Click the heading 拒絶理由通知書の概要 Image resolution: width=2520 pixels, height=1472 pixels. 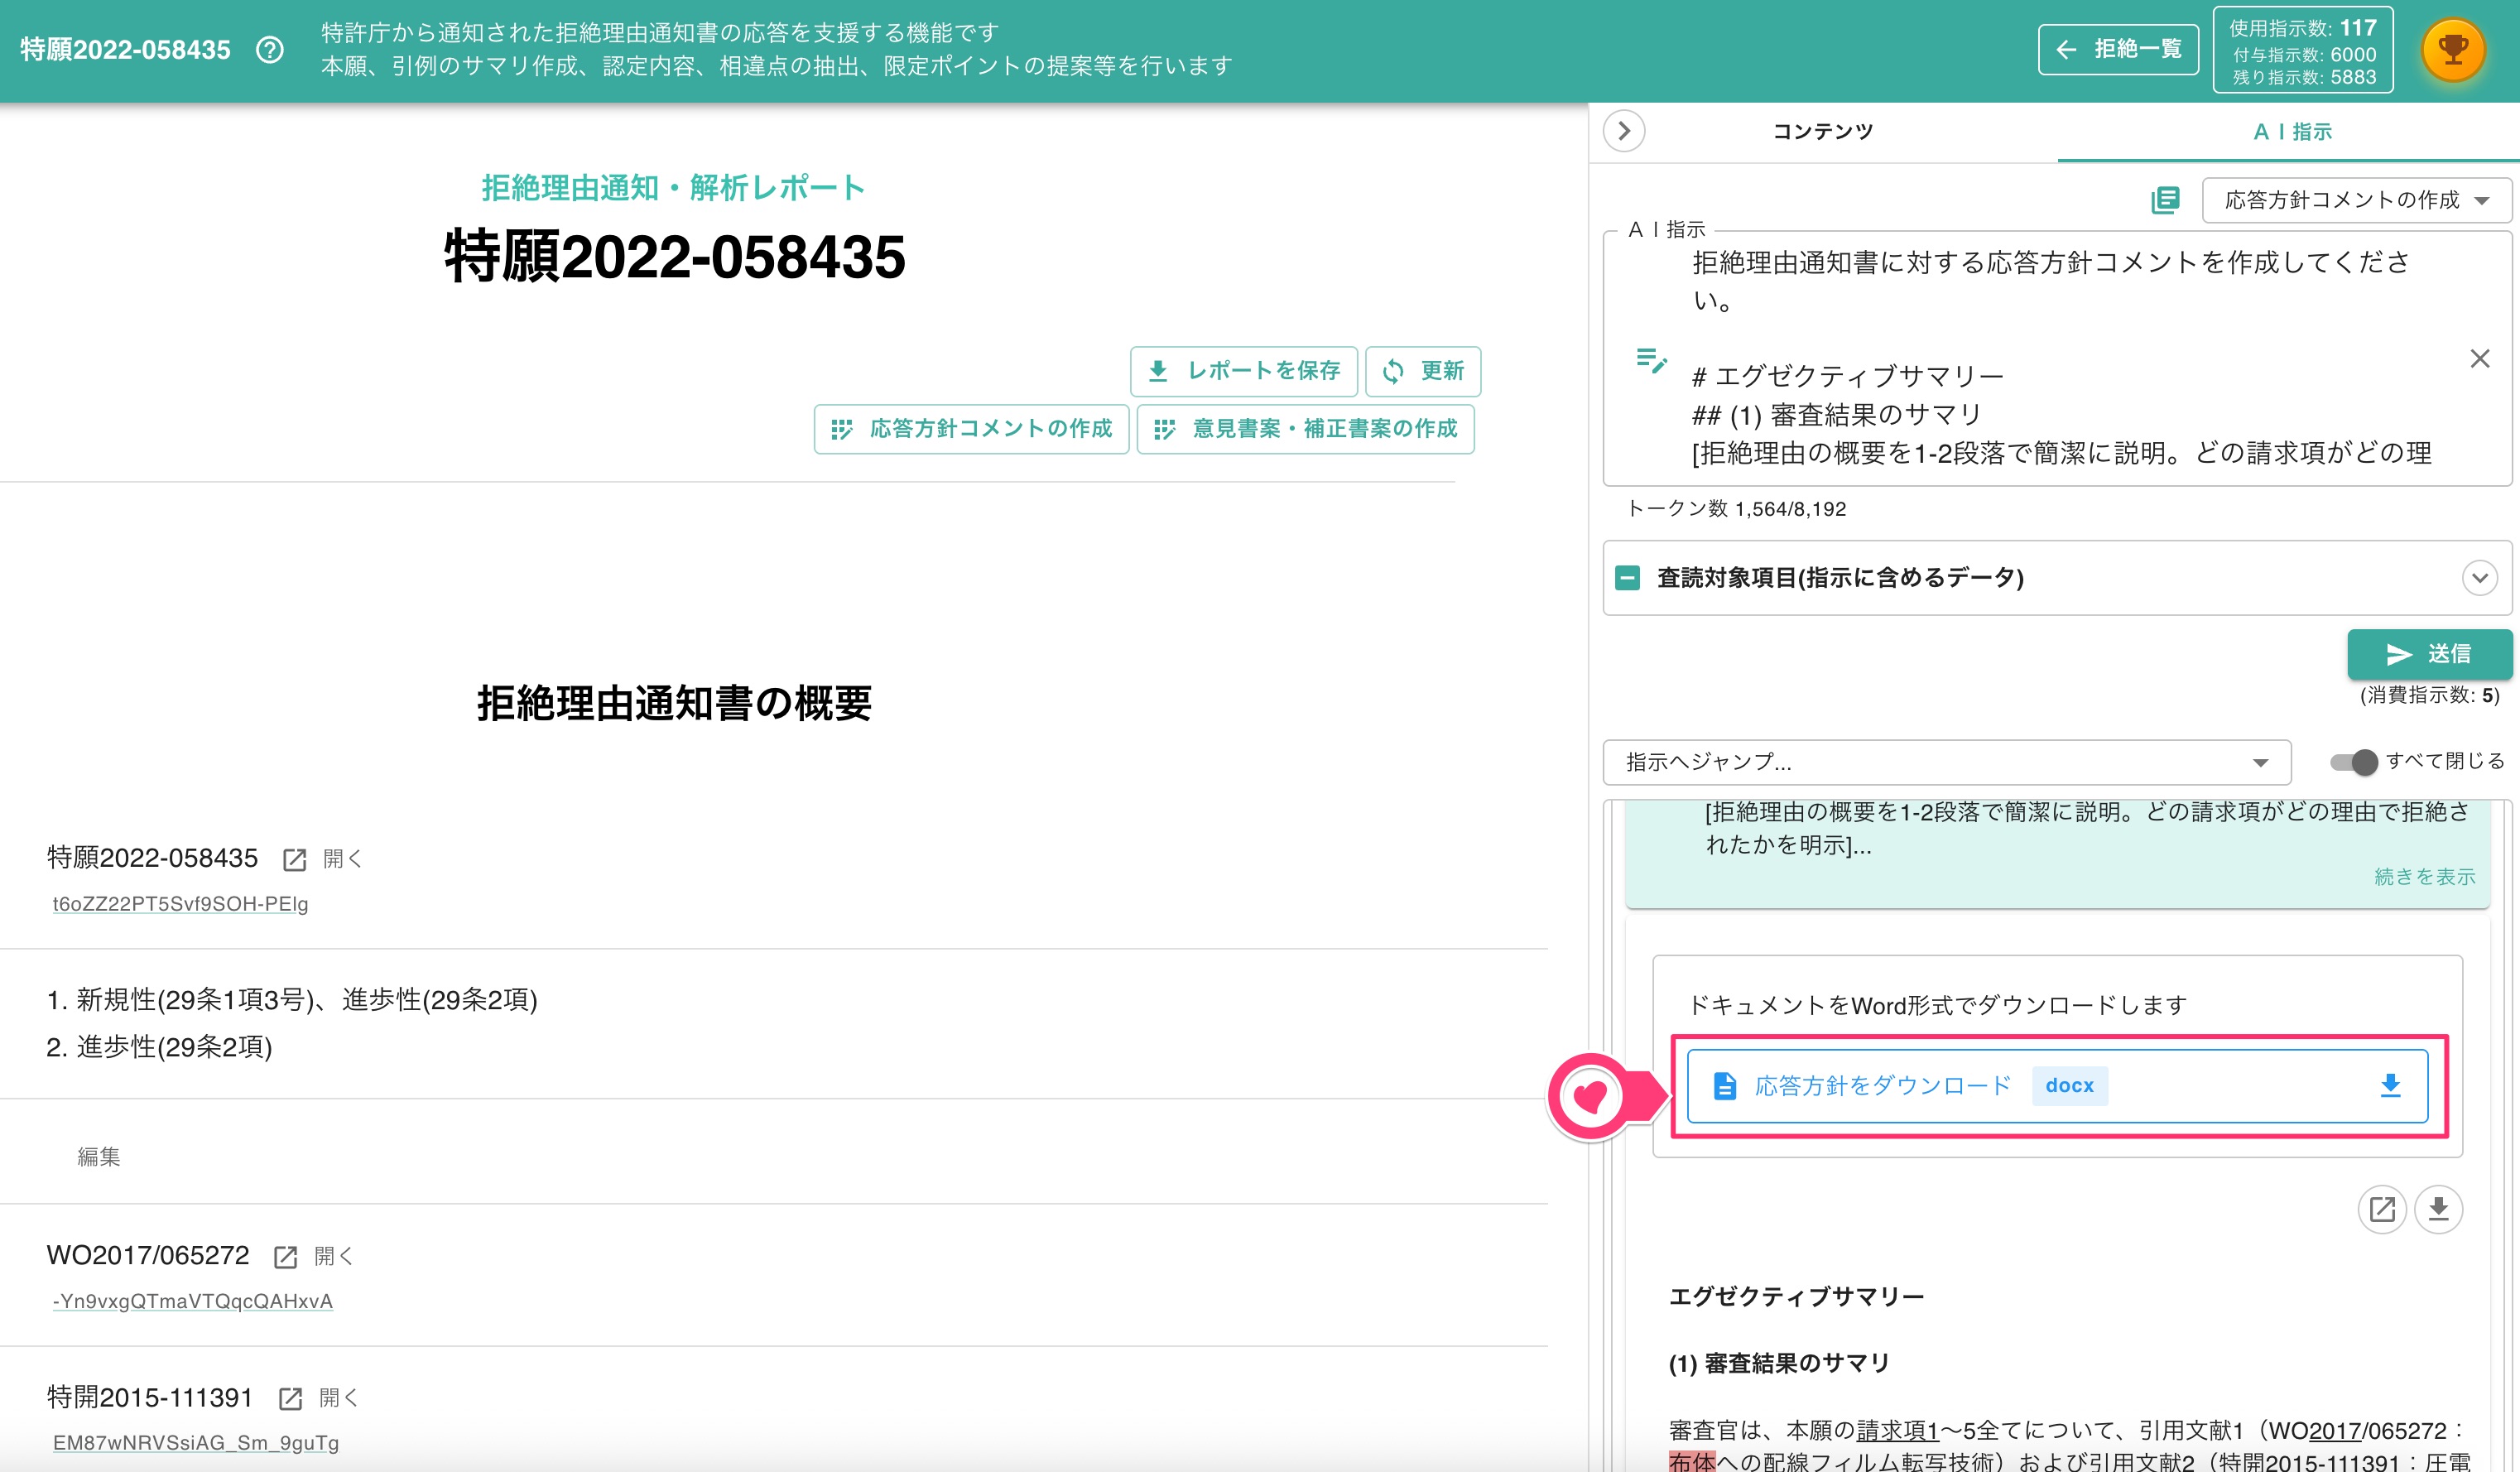coord(674,703)
